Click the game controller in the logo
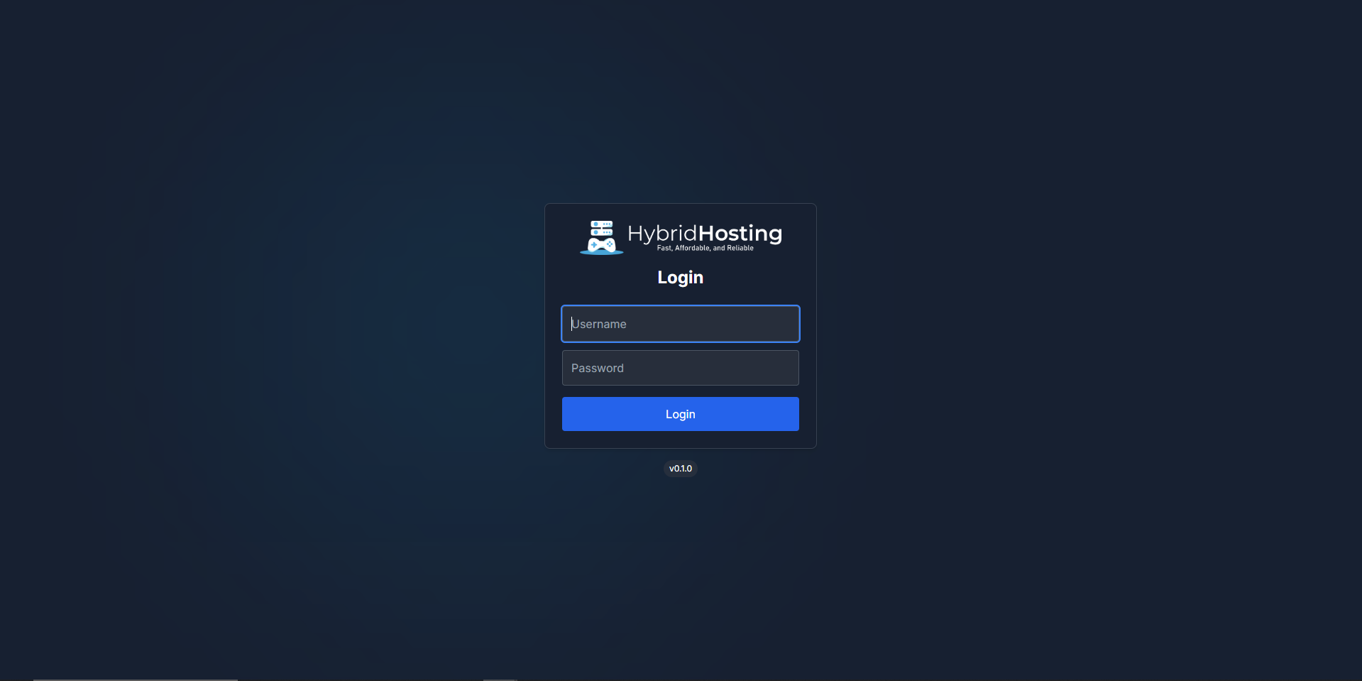Screen dimensions: 1362x681 [x=602, y=246]
